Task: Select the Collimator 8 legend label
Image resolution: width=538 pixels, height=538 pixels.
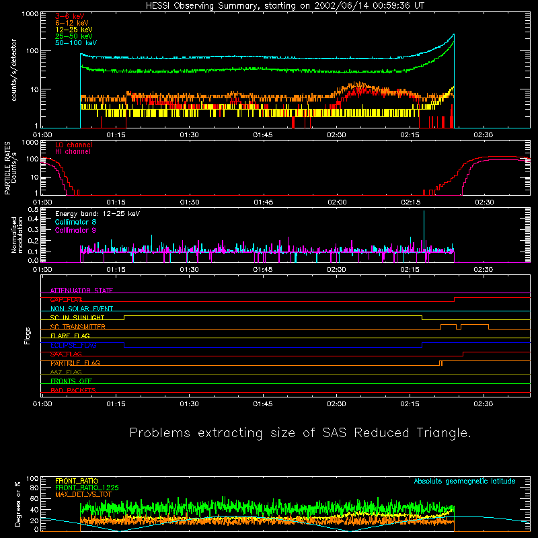Action: 75,222
